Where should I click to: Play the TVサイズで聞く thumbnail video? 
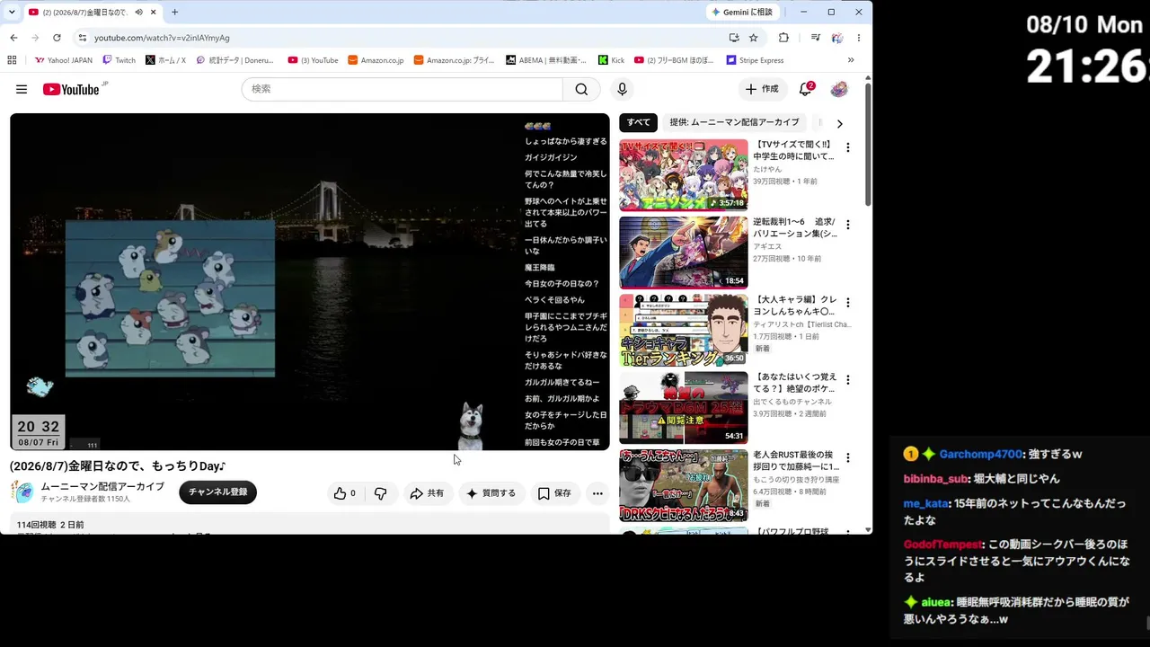coord(683,174)
